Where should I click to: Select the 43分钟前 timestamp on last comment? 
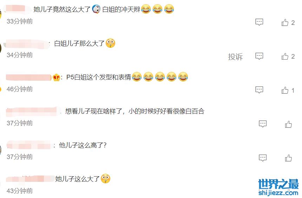point(20,191)
